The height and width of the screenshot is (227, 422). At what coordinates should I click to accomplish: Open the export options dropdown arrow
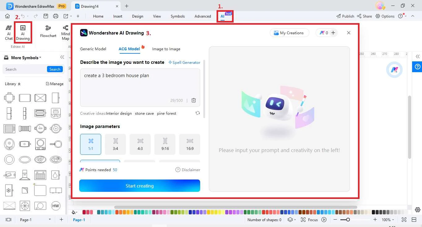[71, 16]
